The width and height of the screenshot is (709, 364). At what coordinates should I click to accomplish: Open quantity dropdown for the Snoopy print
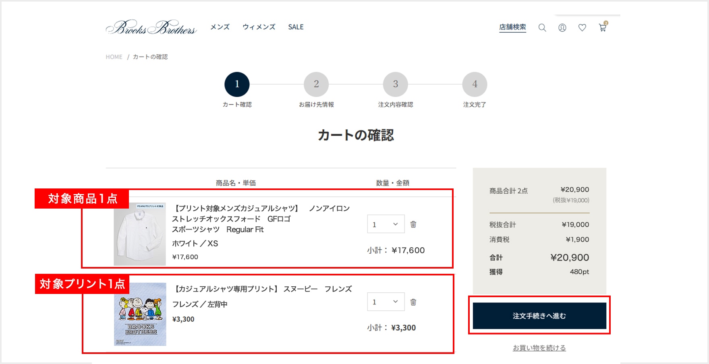tap(386, 302)
